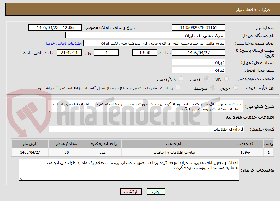Click the response deadline date field 1405/04/27
This screenshot has height=201, width=280.
(198, 53)
